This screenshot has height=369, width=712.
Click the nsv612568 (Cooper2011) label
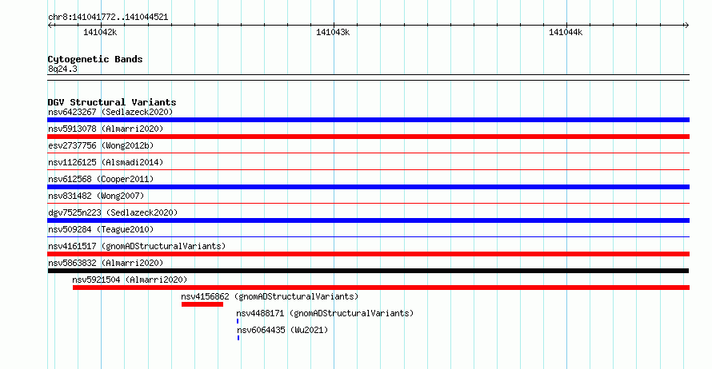point(101,179)
